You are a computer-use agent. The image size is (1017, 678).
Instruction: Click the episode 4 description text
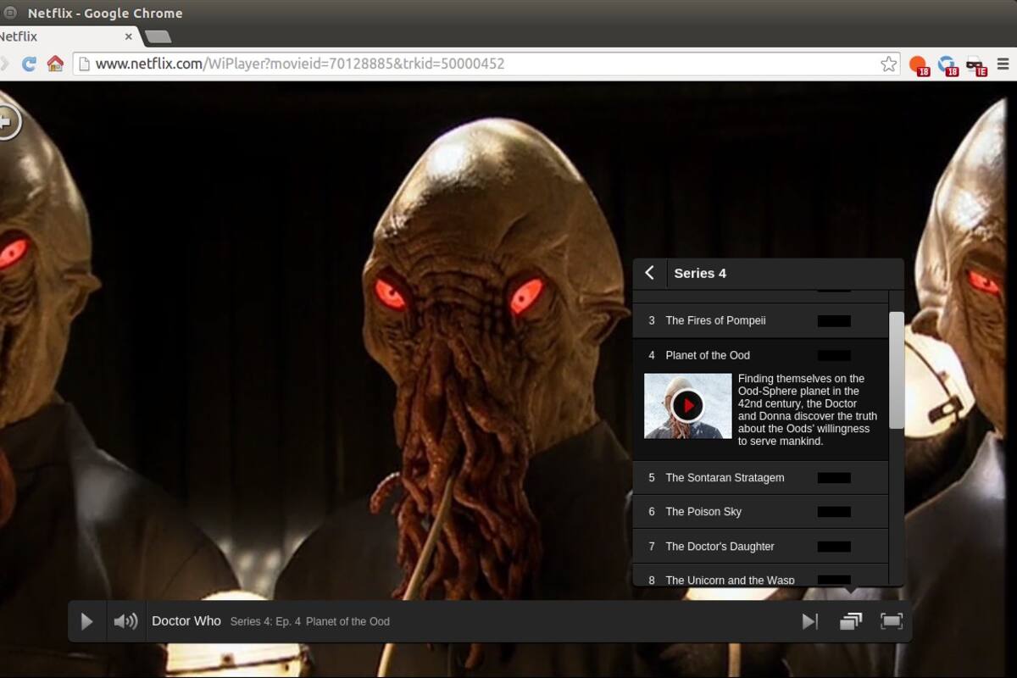point(807,410)
